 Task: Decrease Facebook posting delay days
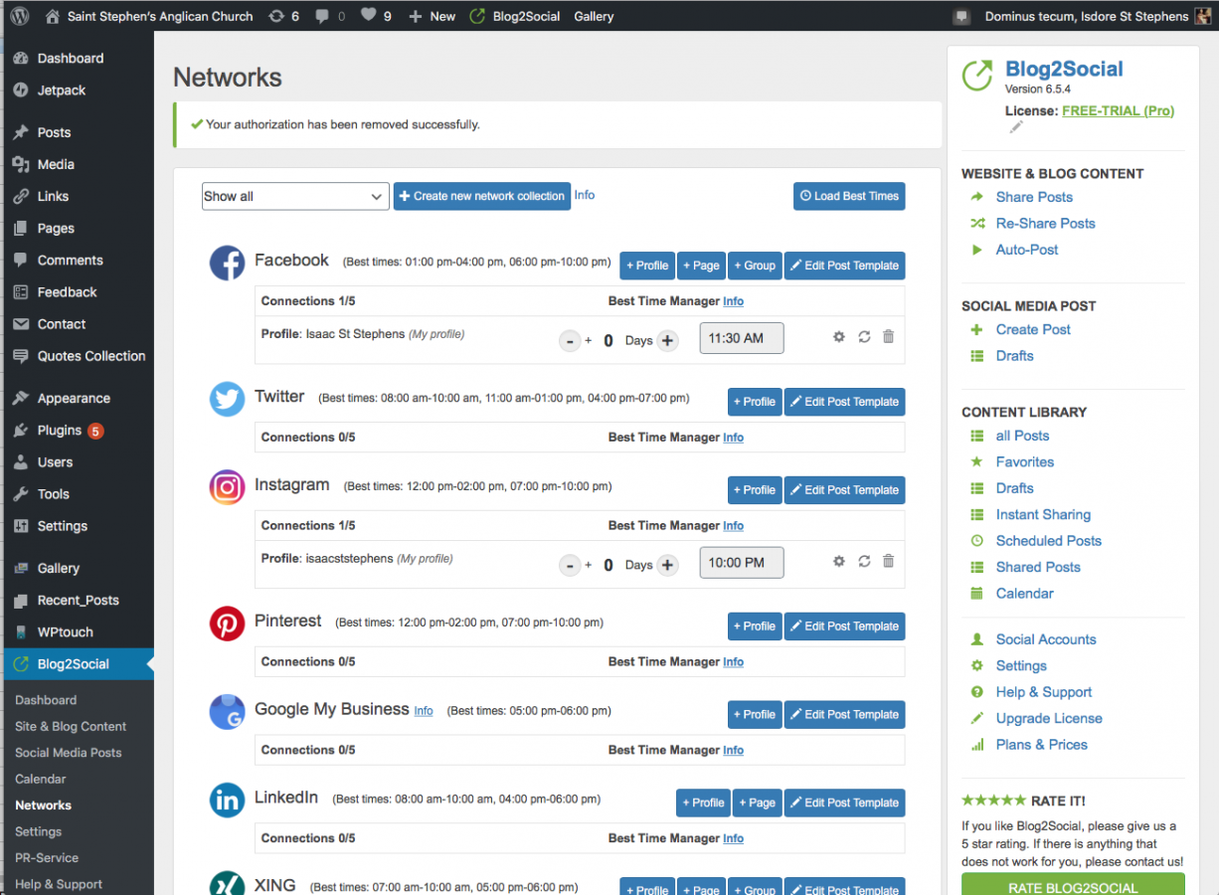click(x=570, y=341)
